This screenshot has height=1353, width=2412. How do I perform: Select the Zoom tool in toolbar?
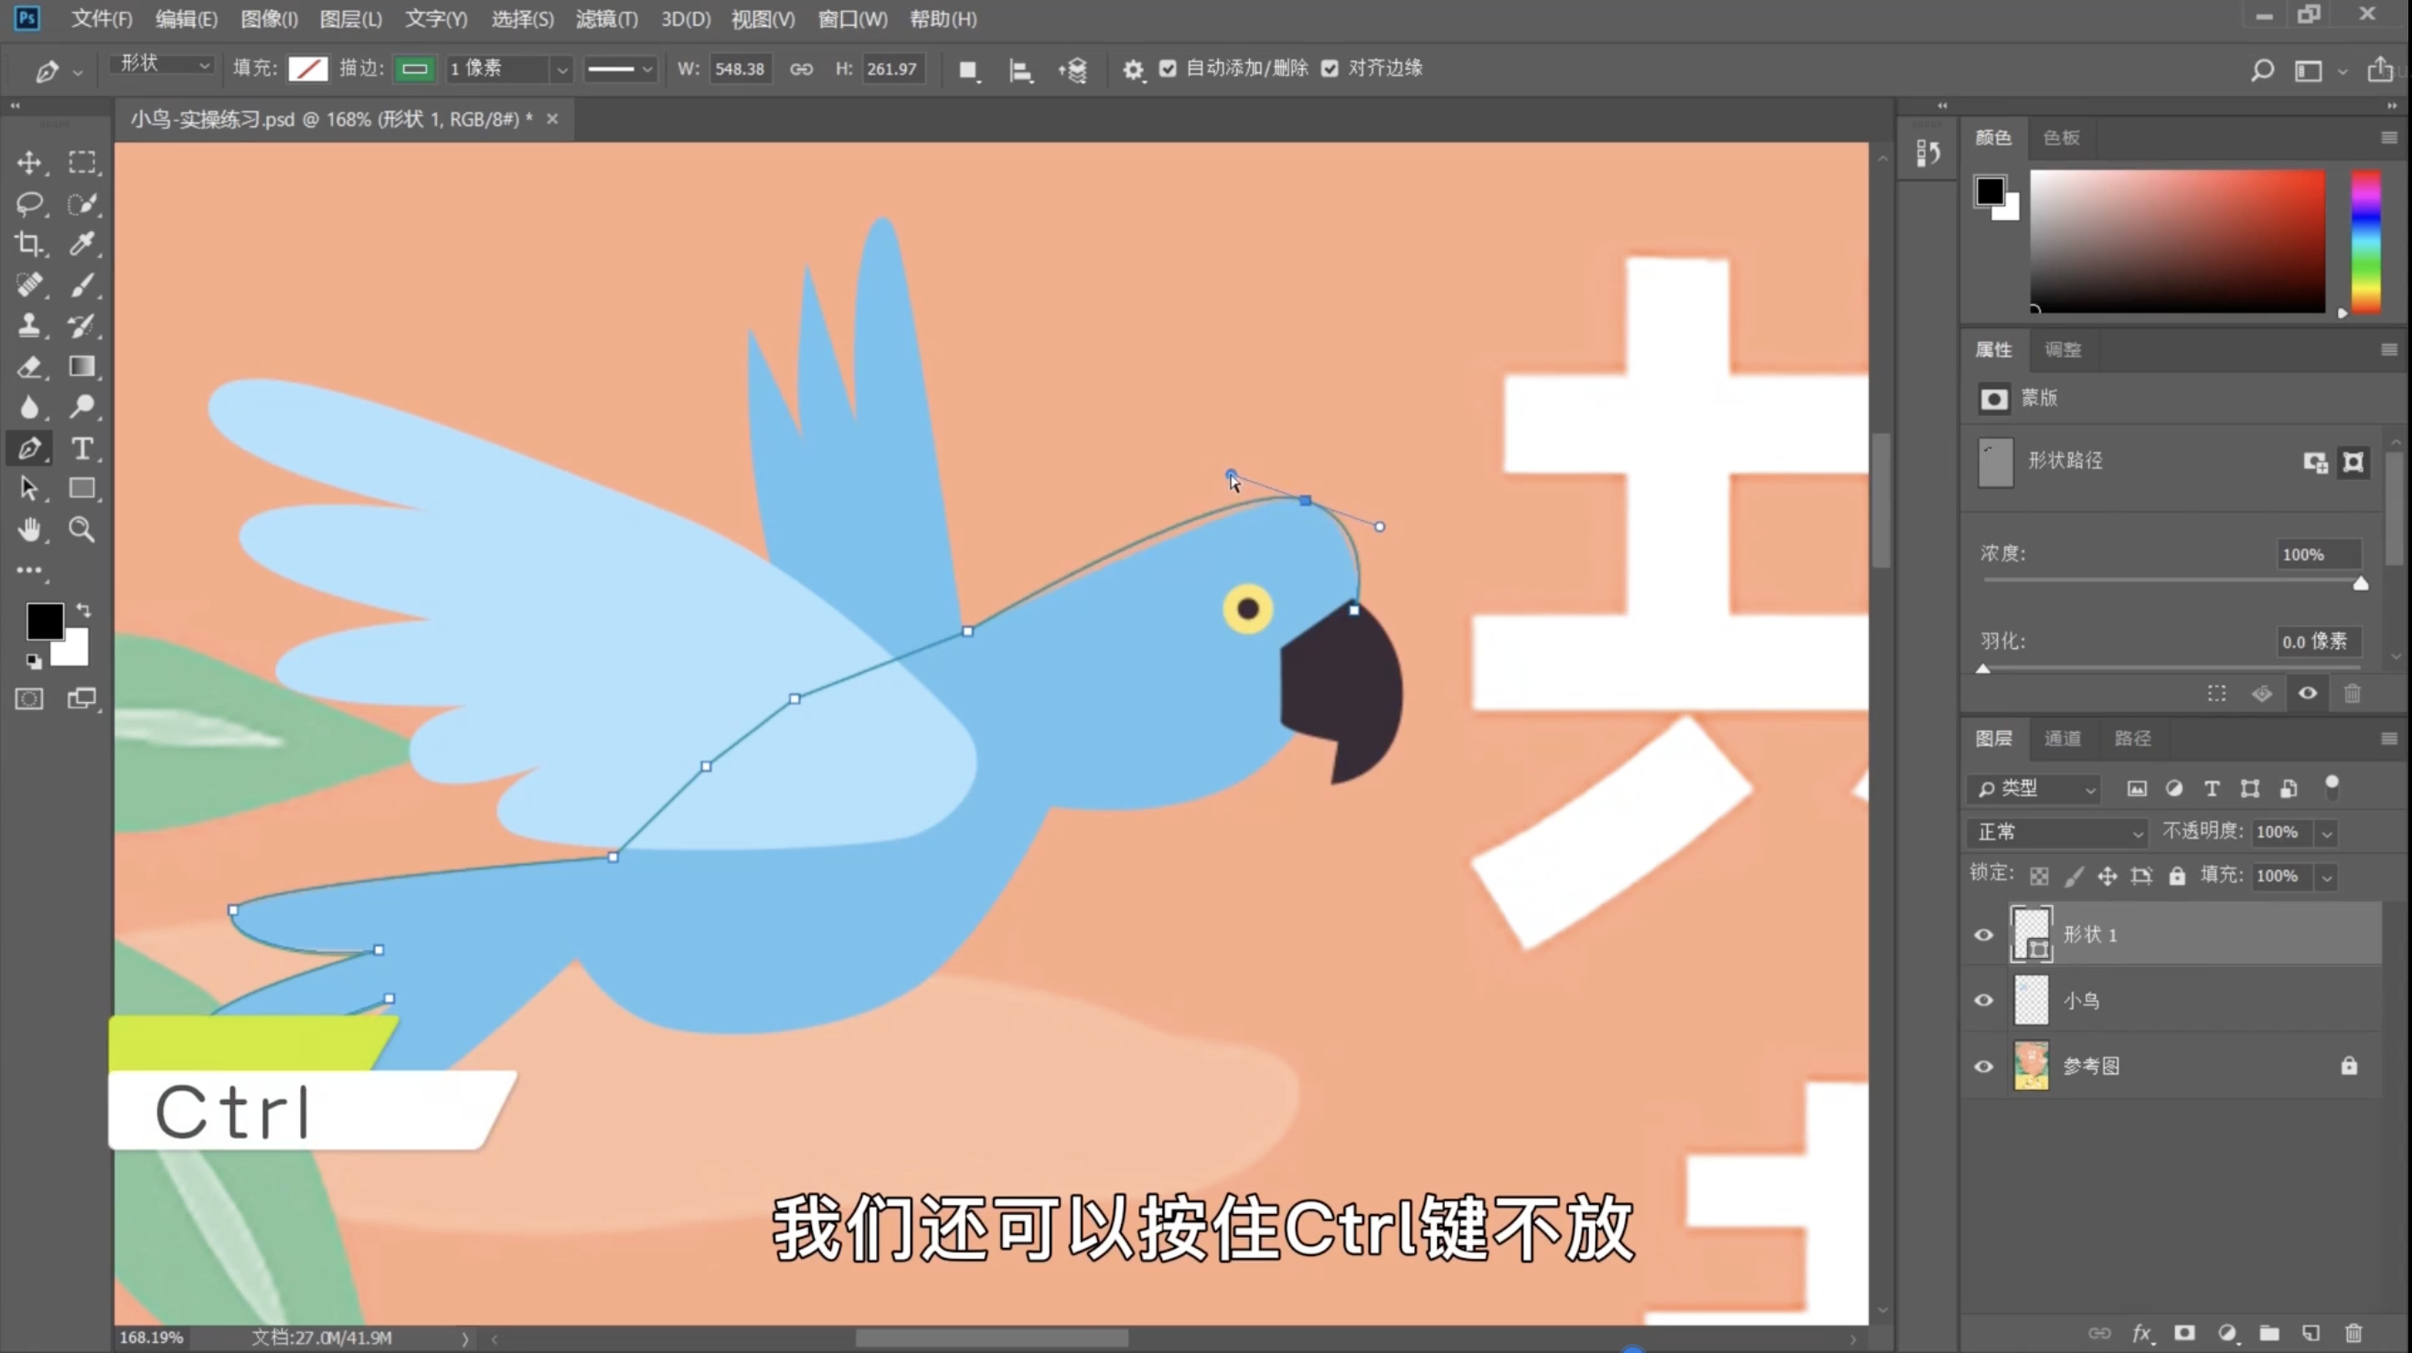pyautogui.click(x=82, y=530)
